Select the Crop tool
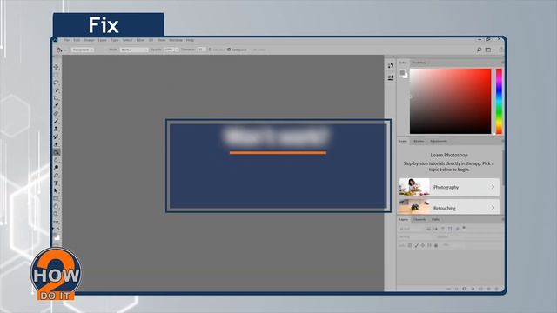The height and width of the screenshot is (313, 557). point(56,98)
